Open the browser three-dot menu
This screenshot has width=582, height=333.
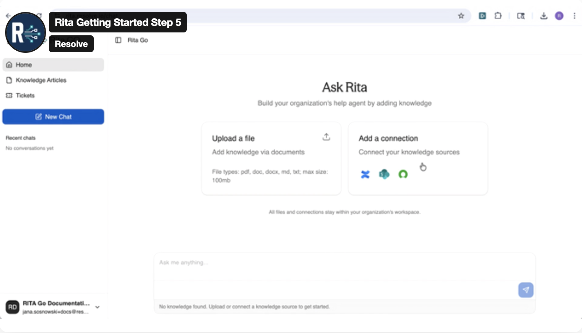(x=574, y=16)
